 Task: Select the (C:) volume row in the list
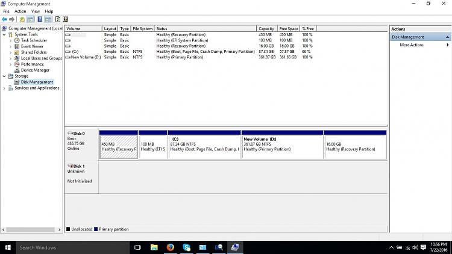[x=189, y=52]
